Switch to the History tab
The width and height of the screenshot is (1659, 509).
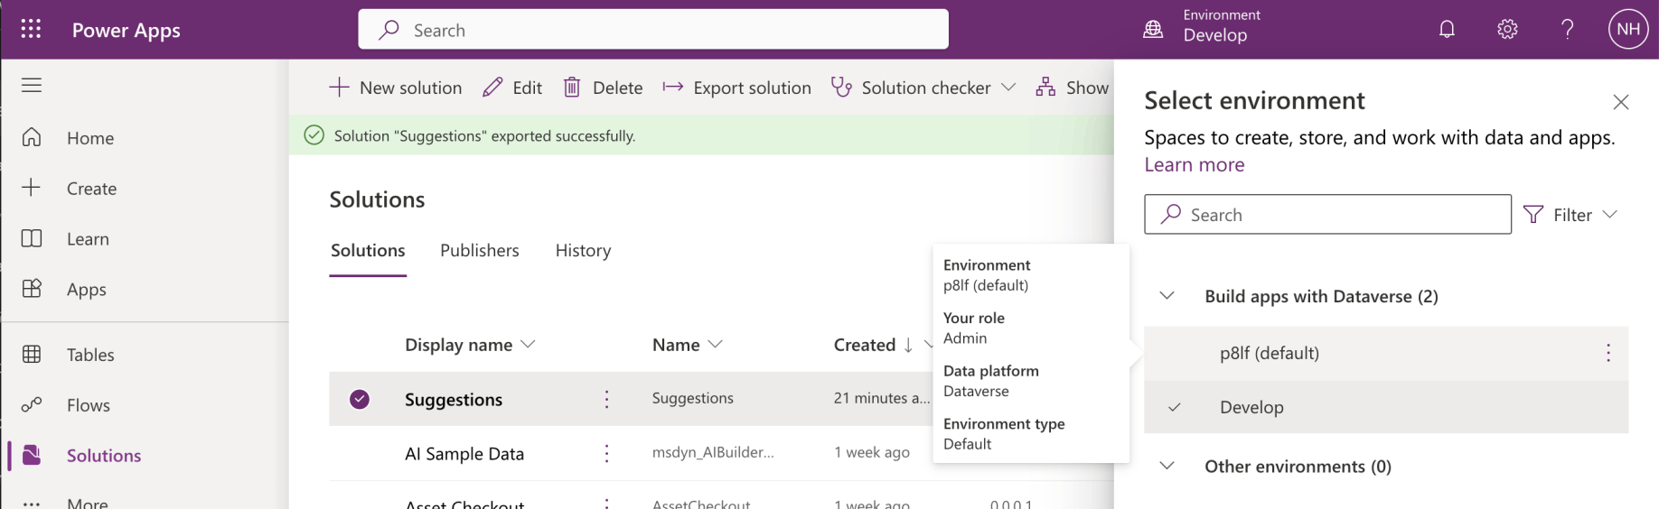click(583, 250)
